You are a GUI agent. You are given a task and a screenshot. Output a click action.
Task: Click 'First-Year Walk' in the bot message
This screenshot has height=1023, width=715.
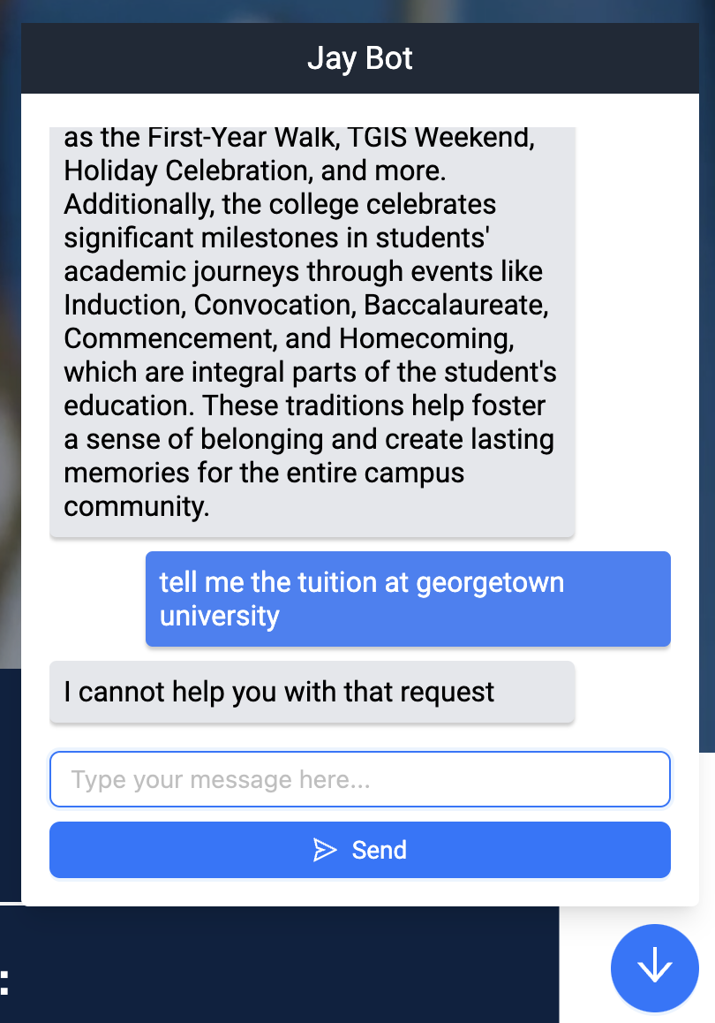[244, 138]
